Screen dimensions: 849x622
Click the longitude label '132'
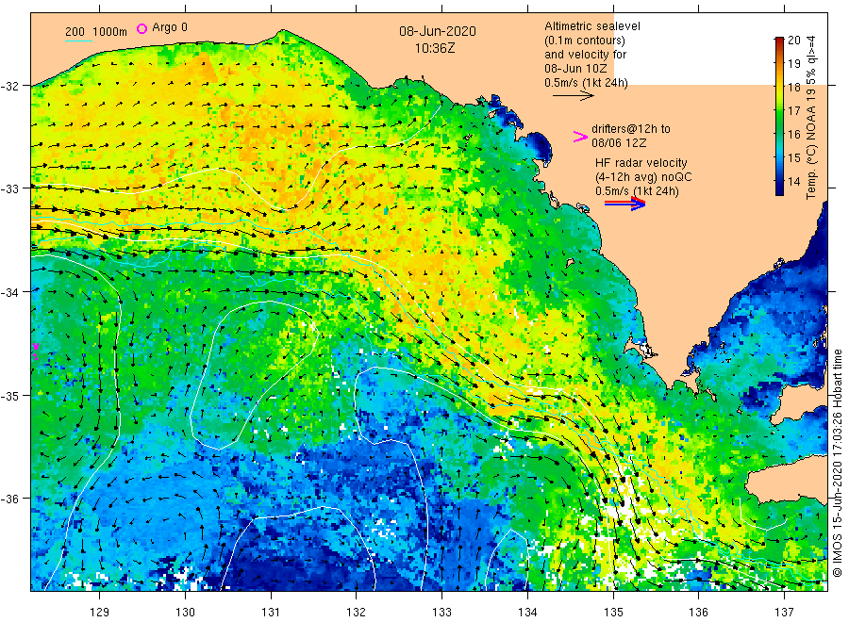(x=357, y=613)
